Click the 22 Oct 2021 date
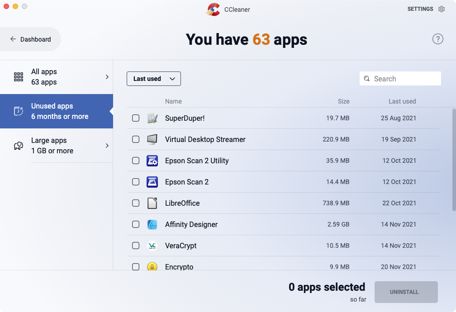Viewport: 456px width, 312px height. point(399,203)
